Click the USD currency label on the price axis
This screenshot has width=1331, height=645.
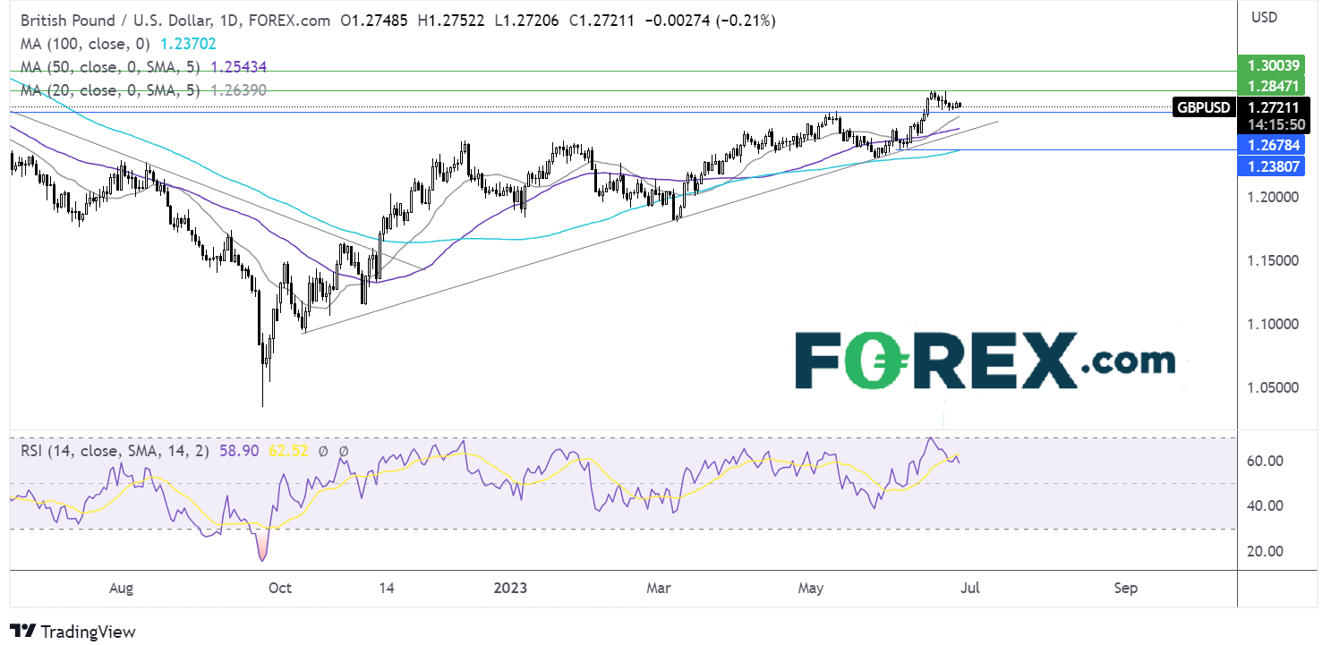tap(1263, 17)
